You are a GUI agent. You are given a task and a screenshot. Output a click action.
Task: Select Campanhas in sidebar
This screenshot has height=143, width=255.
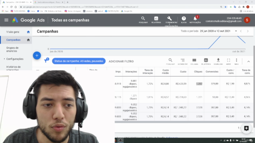(x=13, y=40)
